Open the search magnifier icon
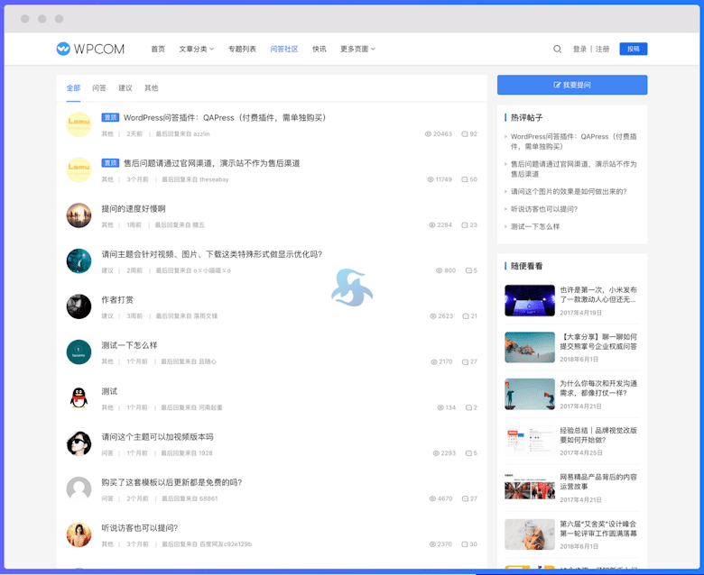 pyautogui.click(x=557, y=49)
